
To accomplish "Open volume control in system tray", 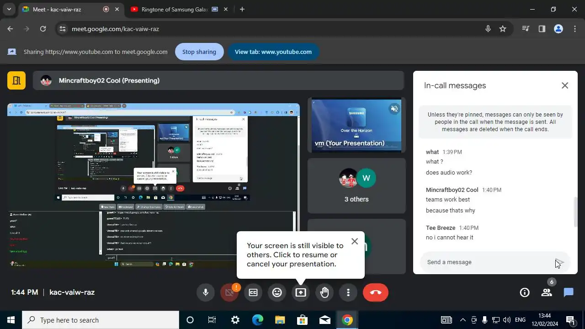I will point(507,320).
